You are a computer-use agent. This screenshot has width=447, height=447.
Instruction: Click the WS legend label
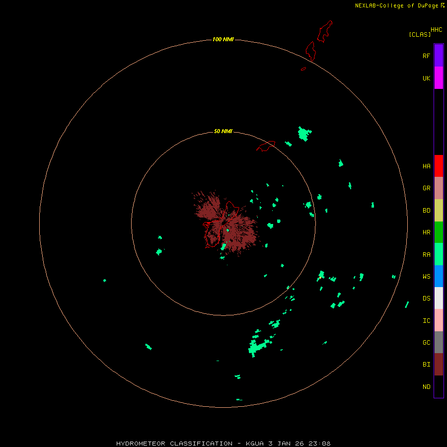coord(426,276)
